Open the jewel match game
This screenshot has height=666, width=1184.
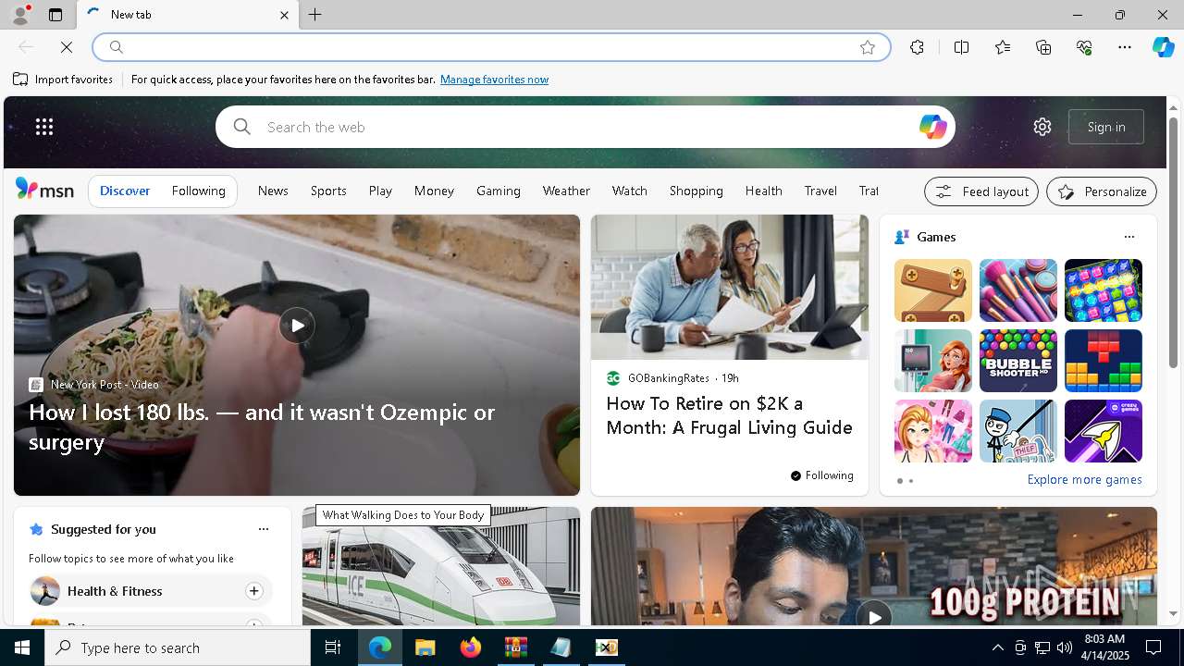pos(1104,290)
